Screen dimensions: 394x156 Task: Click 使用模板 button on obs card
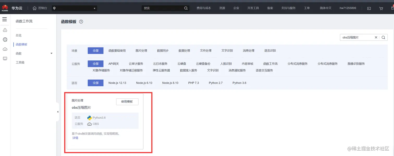(127, 102)
